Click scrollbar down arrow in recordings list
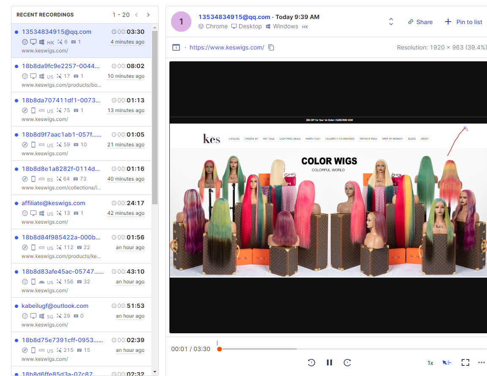The height and width of the screenshot is (376, 487). [x=155, y=372]
